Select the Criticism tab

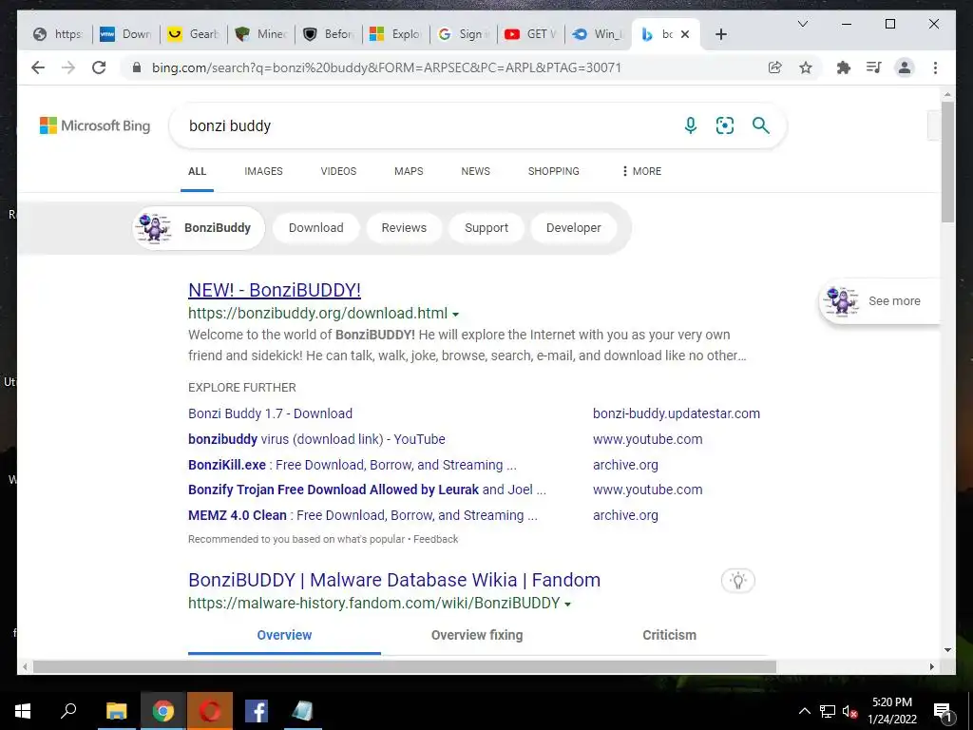[x=669, y=635]
